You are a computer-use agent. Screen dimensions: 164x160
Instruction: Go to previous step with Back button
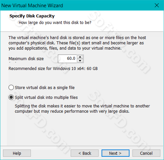[84, 153]
